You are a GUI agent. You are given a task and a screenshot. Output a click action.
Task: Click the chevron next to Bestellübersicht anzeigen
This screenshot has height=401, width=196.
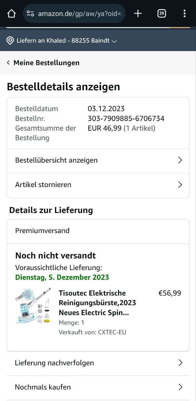180,160
